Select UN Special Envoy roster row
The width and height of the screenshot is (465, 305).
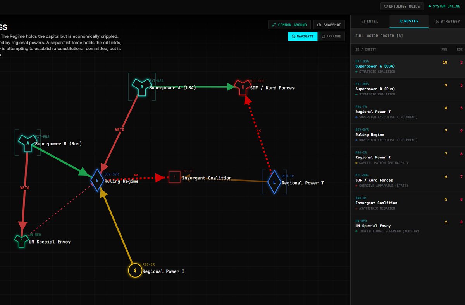coord(408,226)
